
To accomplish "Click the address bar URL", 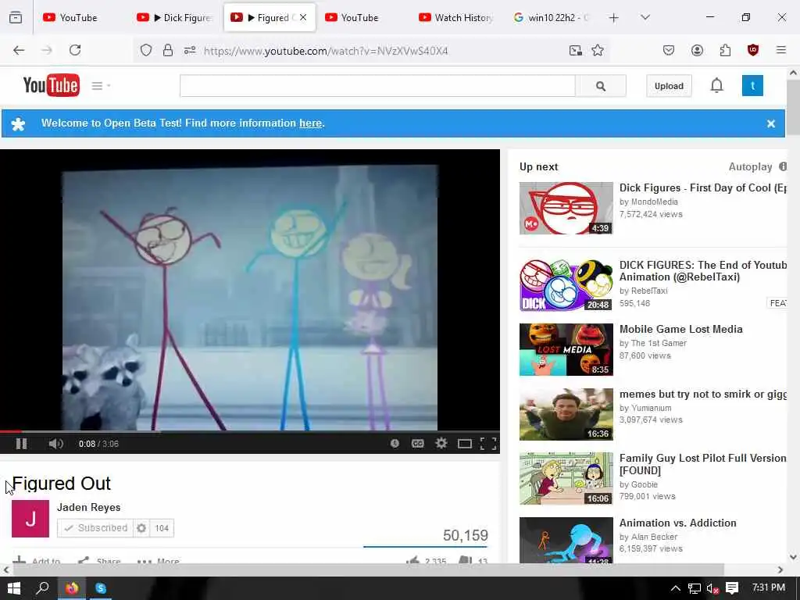I will tap(326, 51).
